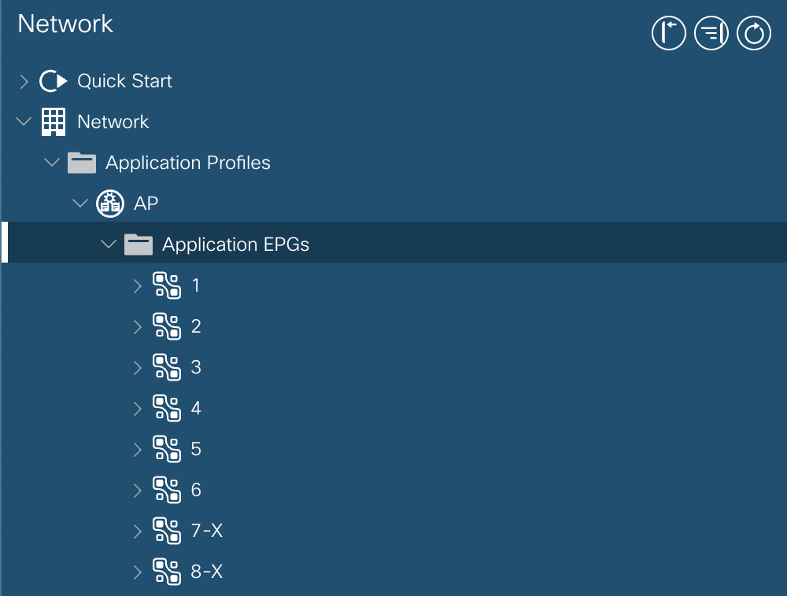Screen dimensions: 787x596
Task: Click the Network building icon
Action: [54, 121]
